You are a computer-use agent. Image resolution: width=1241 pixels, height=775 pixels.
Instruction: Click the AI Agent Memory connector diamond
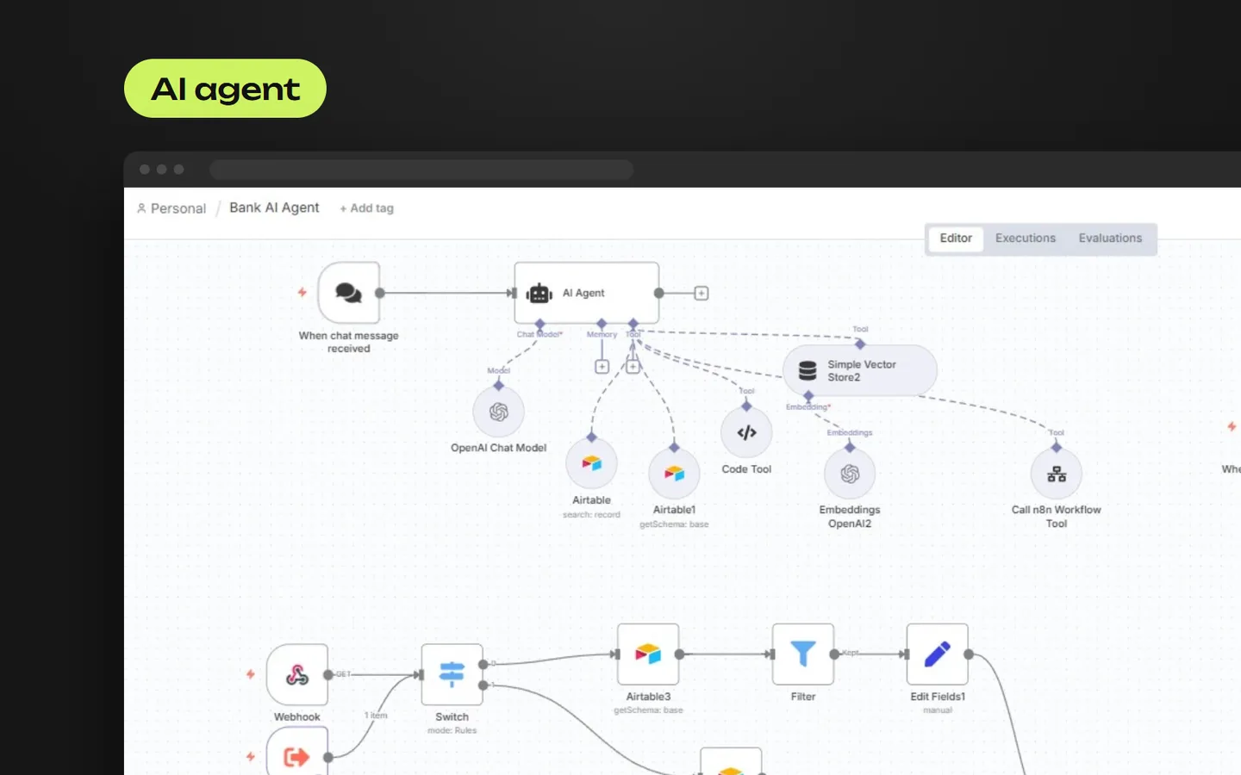602,324
